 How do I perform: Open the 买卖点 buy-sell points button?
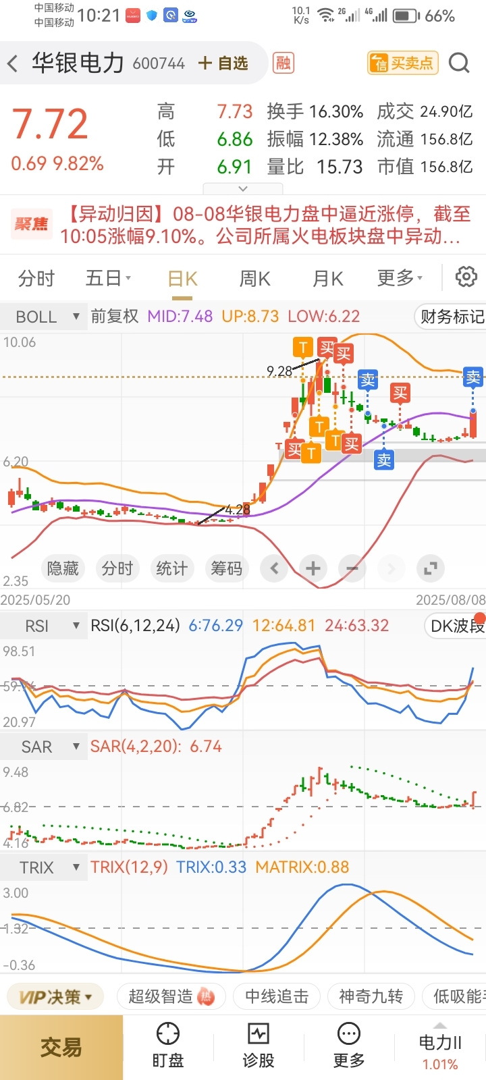coord(403,63)
